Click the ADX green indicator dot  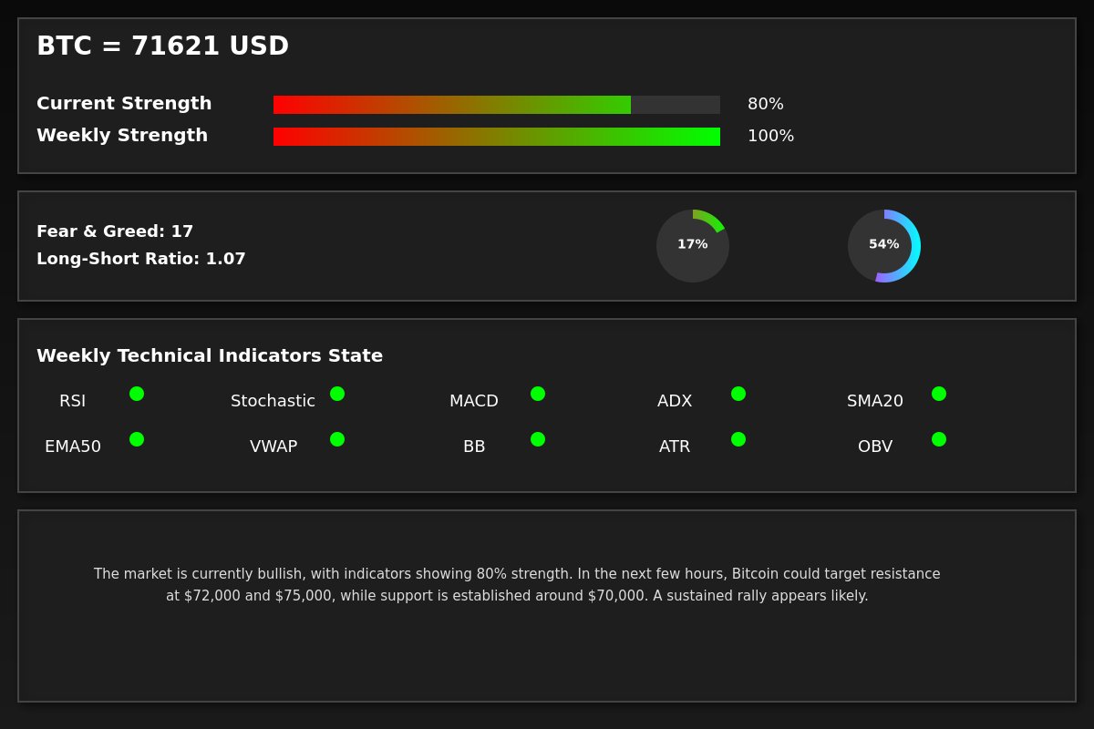click(738, 394)
